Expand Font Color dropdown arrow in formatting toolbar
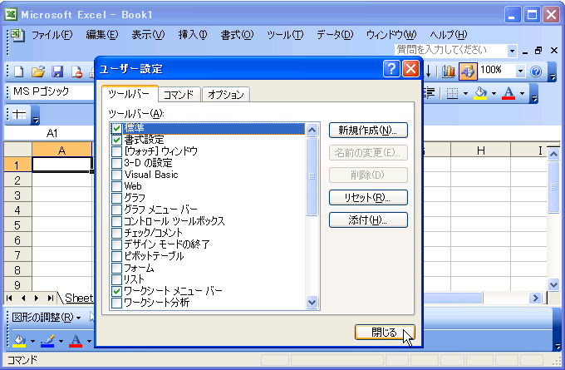The width and height of the screenshot is (565, 370). pyautogui.click(x=522, y=93)
